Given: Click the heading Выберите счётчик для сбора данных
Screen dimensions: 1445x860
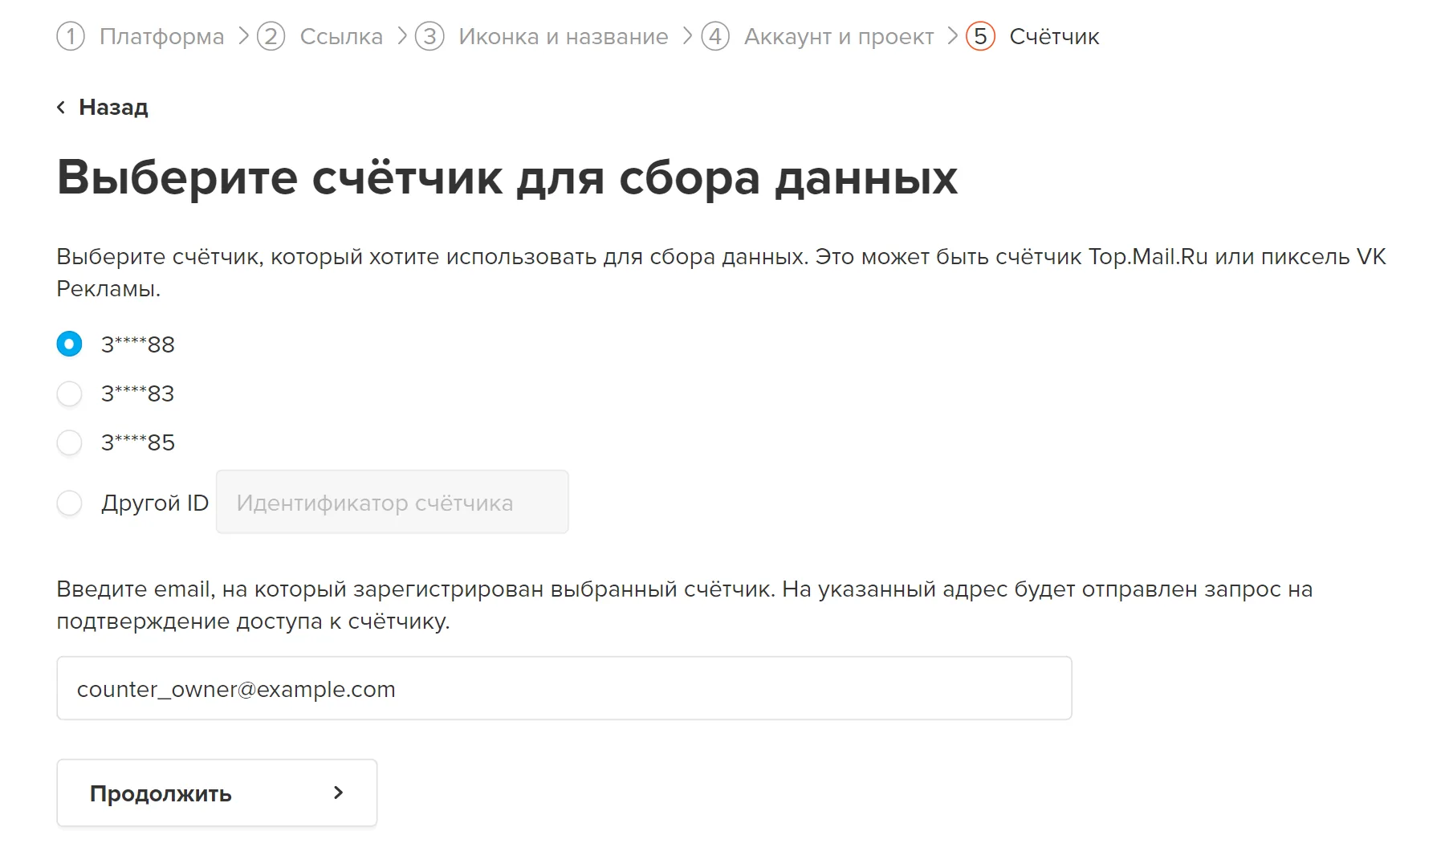Looking at the screenshot, I should 507,177.
